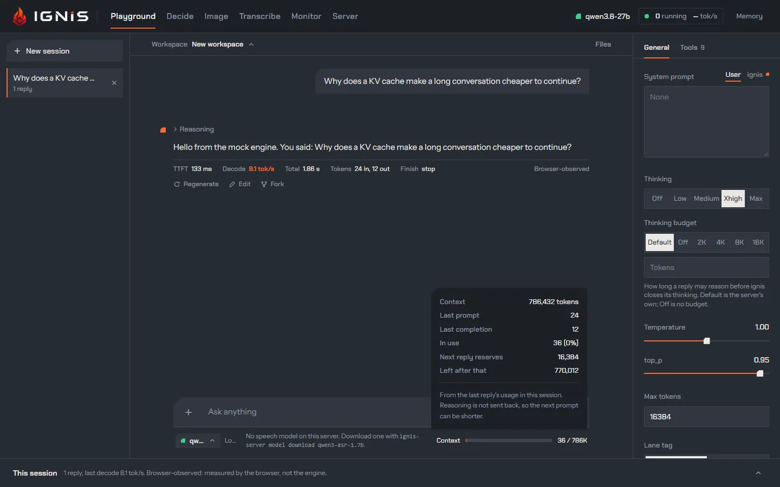Start a New session
Screen dimensions: 780x487
[x=64, y=51]
